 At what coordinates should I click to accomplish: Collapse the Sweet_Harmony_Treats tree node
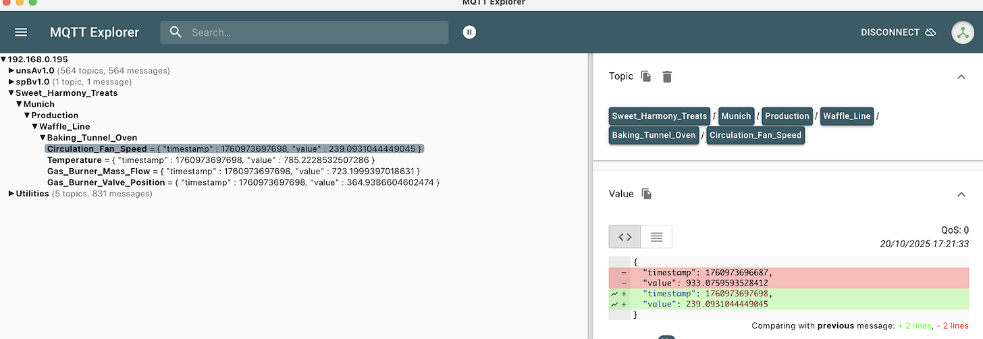pos(11,93)
